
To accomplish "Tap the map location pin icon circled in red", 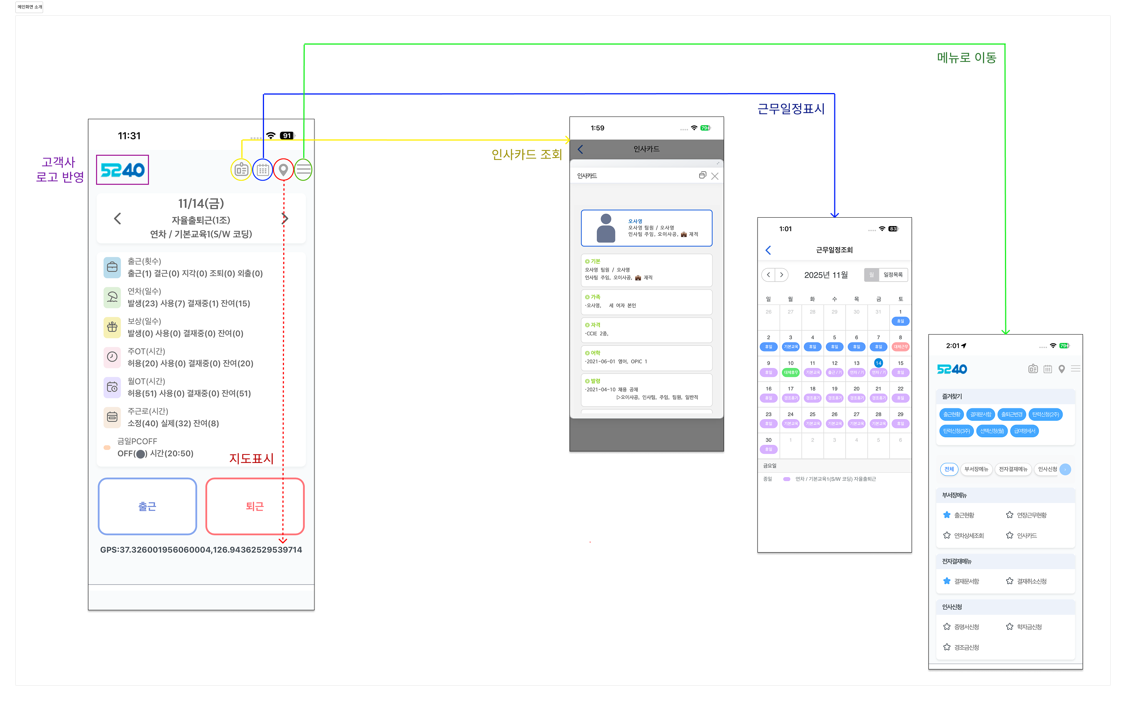I will [283, 170].
